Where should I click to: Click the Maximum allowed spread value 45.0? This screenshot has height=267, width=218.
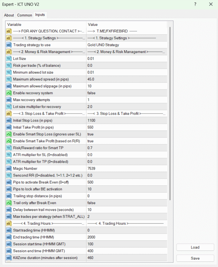coord(91,79)
